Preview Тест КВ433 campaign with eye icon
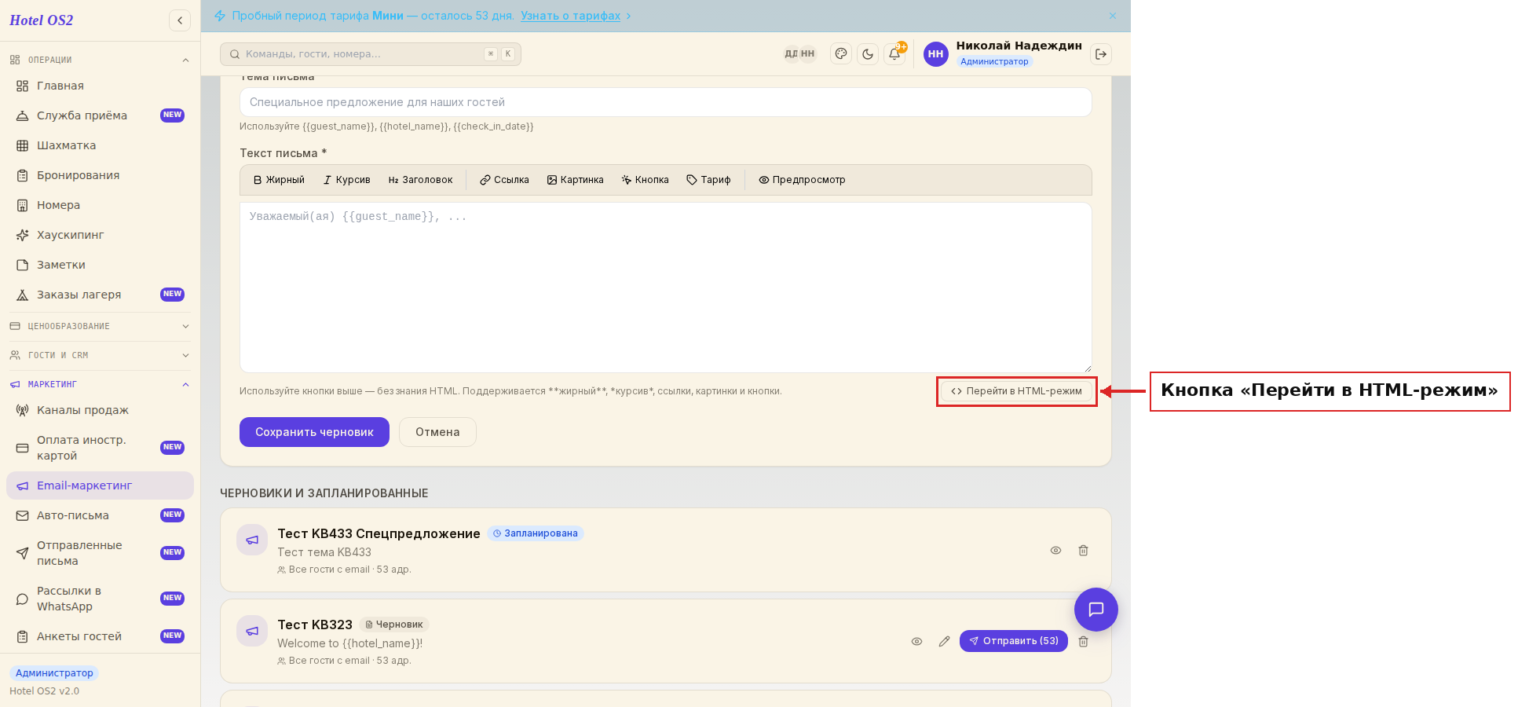The height and width of the screenshot is (707, 1529). 1055,551
